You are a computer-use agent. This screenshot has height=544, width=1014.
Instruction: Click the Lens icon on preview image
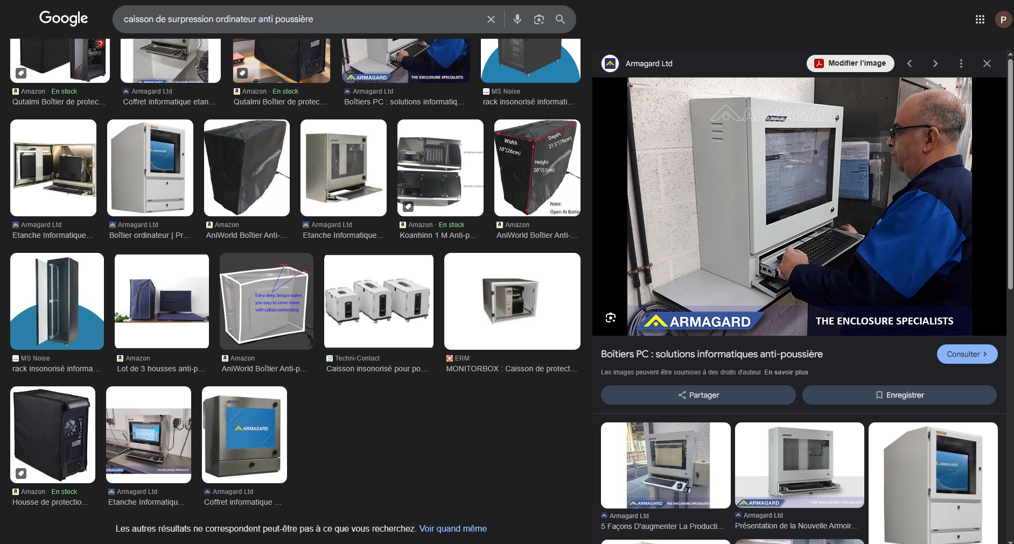(610, 317)
